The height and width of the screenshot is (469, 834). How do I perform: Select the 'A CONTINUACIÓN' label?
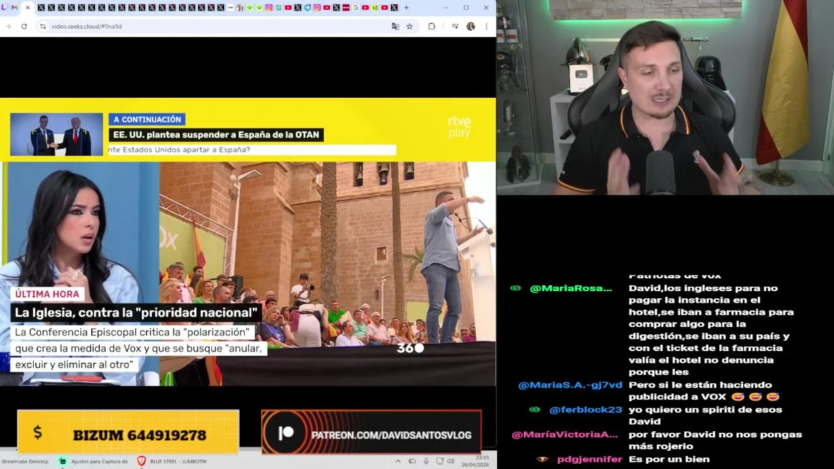(147, 119)
